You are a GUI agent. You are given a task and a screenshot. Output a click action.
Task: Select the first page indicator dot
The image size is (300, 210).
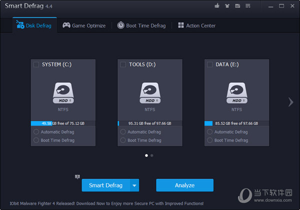click(146, 156)
